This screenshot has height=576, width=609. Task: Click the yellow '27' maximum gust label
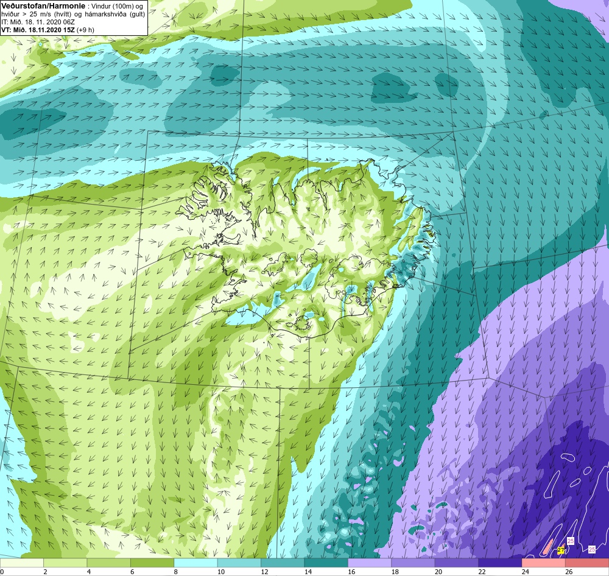561,550
